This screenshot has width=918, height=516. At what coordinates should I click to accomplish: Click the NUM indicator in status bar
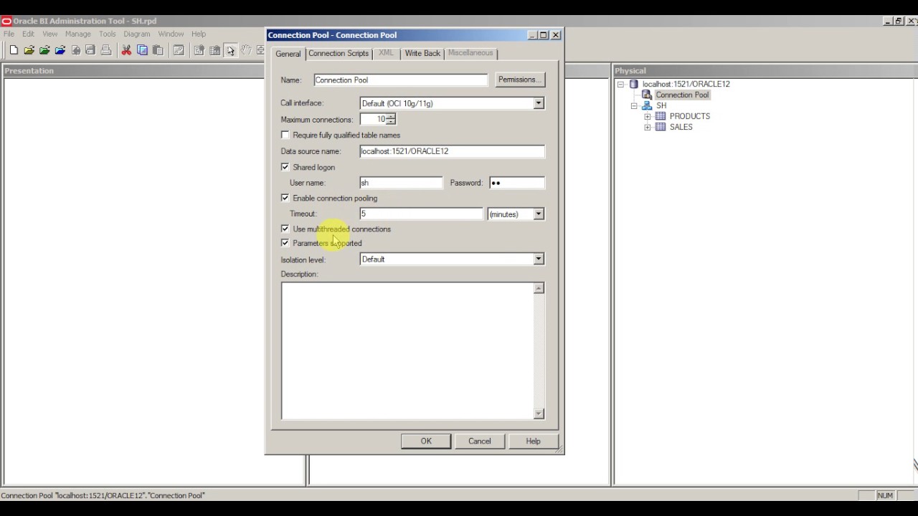point(885,495)
